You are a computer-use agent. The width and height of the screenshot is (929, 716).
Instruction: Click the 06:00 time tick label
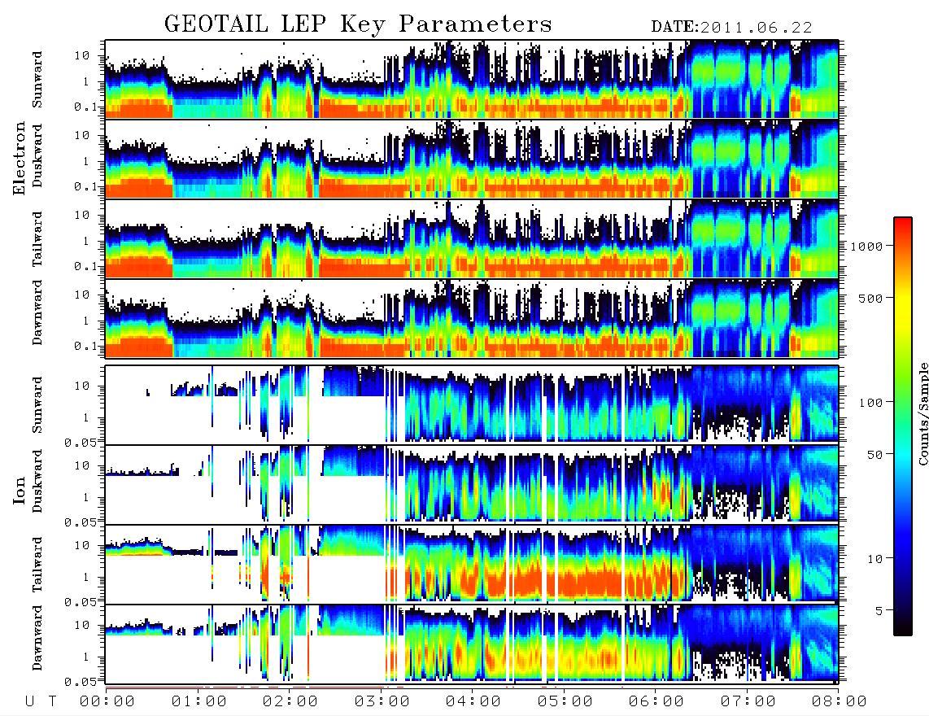pyautogui.click(x=656, y=701)
